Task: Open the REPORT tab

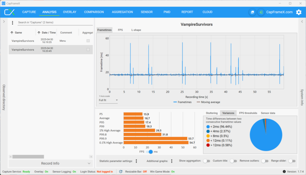Action: [187, 12]
